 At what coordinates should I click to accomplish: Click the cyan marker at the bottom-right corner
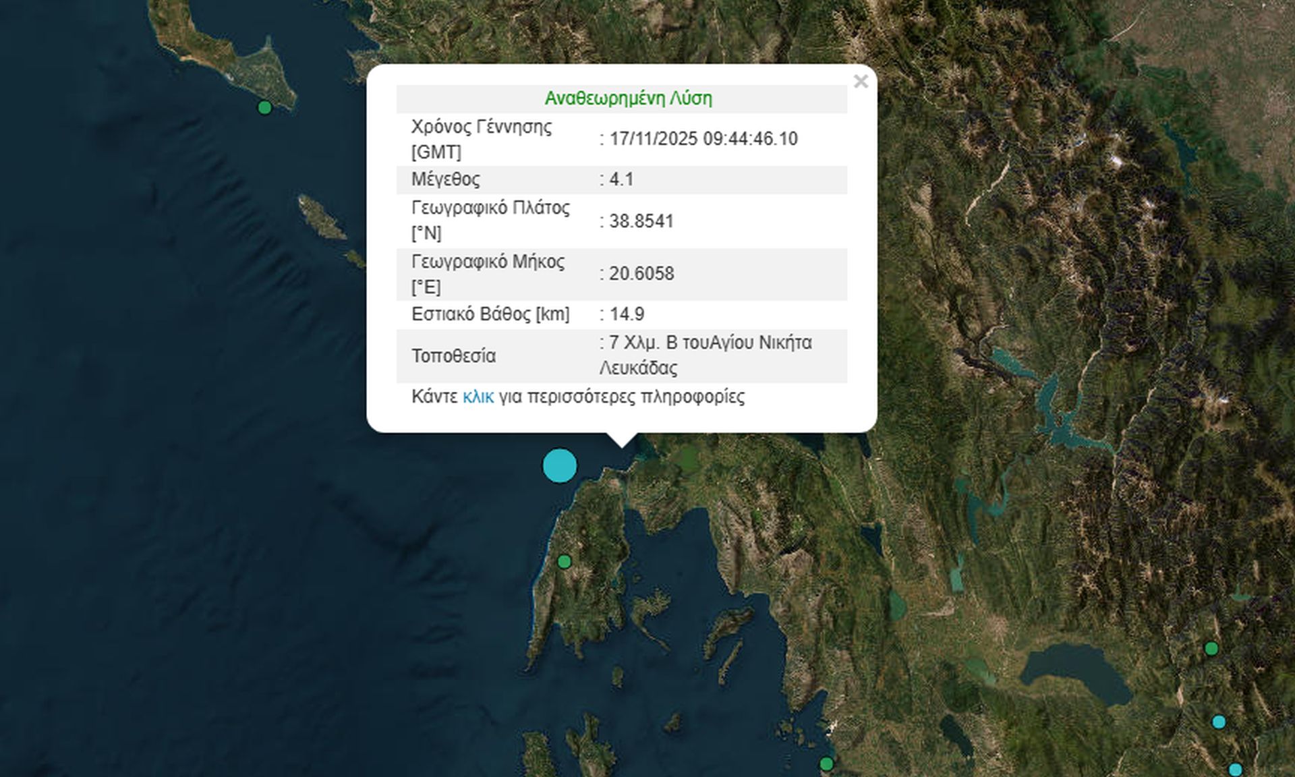tap(1235, 770)
